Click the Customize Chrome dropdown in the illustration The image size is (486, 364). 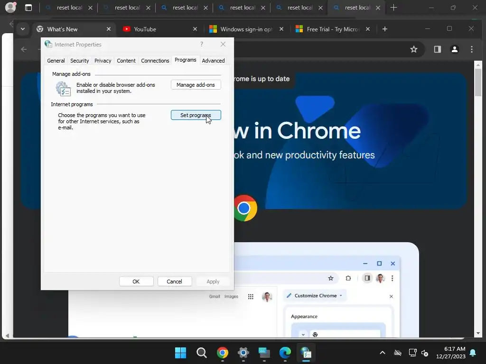coord(315,296)
